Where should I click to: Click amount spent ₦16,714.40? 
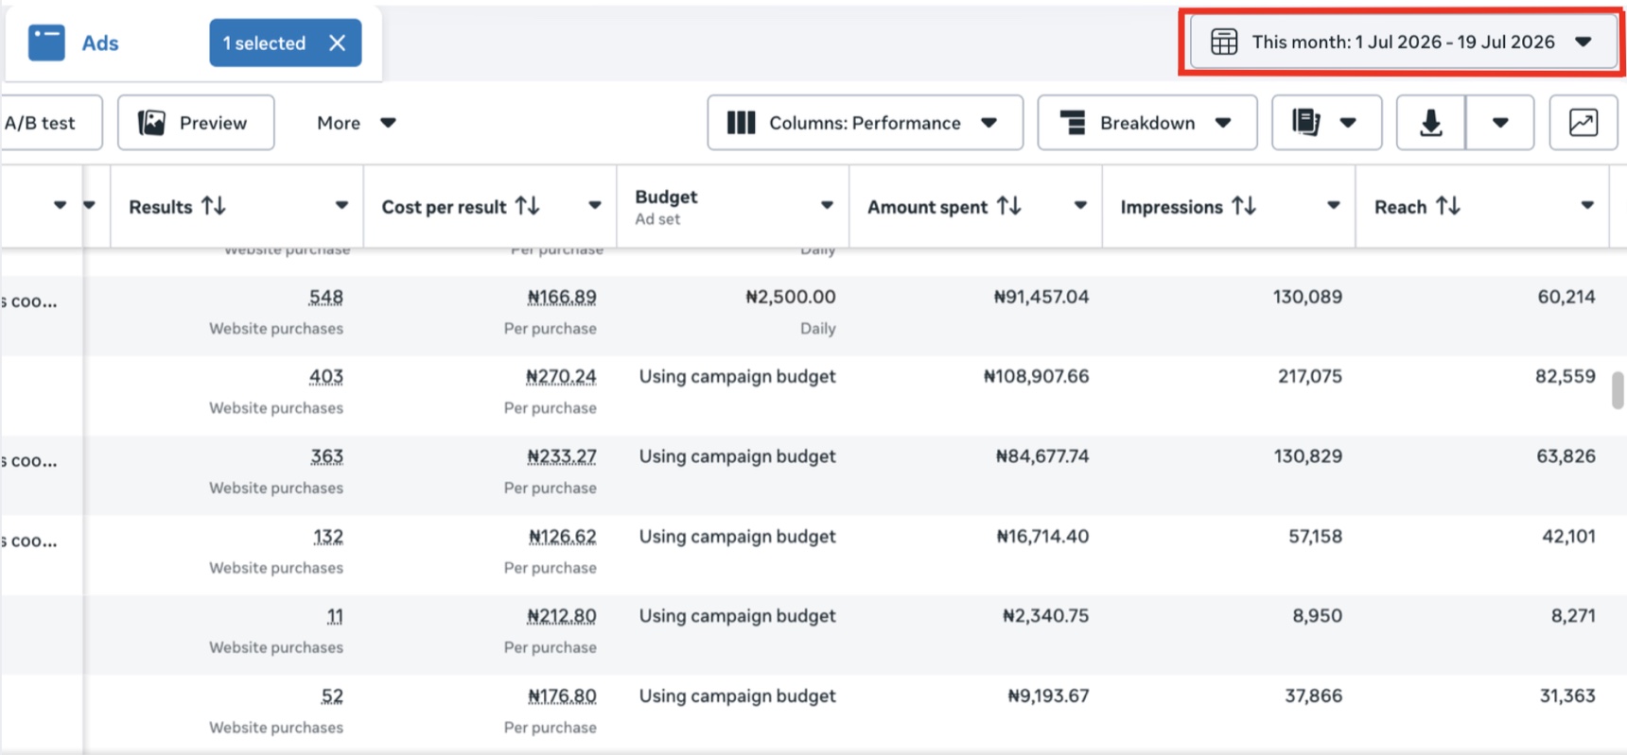point(1043,537)
